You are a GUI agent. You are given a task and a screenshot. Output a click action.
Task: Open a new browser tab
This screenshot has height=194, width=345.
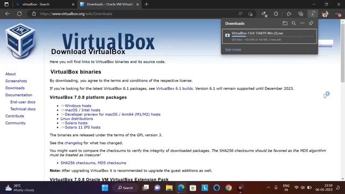tap(146, 4)
